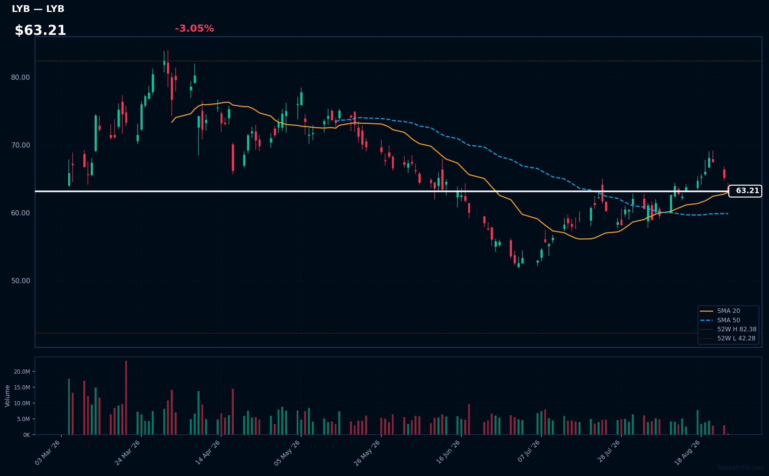Click the 05 May '26 date label
Viewport: 769px width, 476px height.
(x=287, y=452)
